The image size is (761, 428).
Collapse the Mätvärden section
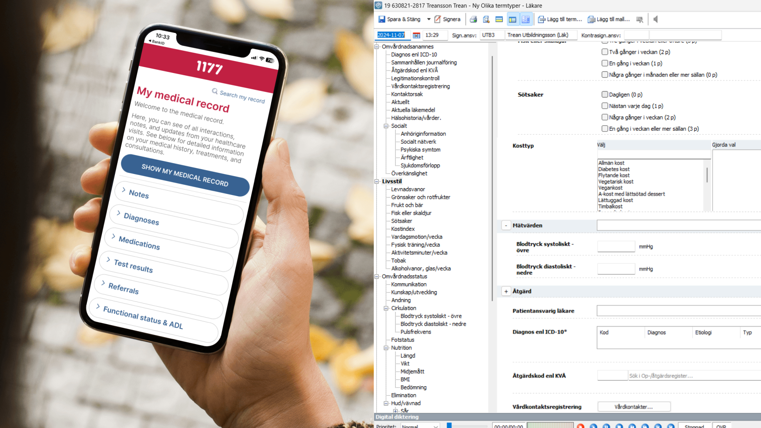point(506,225)
